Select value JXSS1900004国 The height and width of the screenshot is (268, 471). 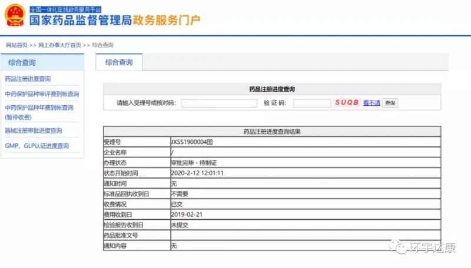192,142
